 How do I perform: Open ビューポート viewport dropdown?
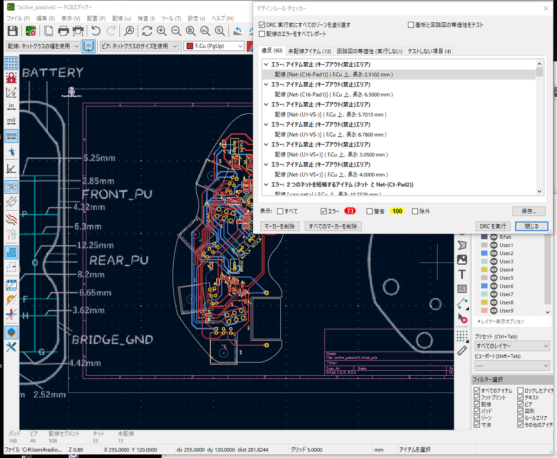(x=512, y=366)
